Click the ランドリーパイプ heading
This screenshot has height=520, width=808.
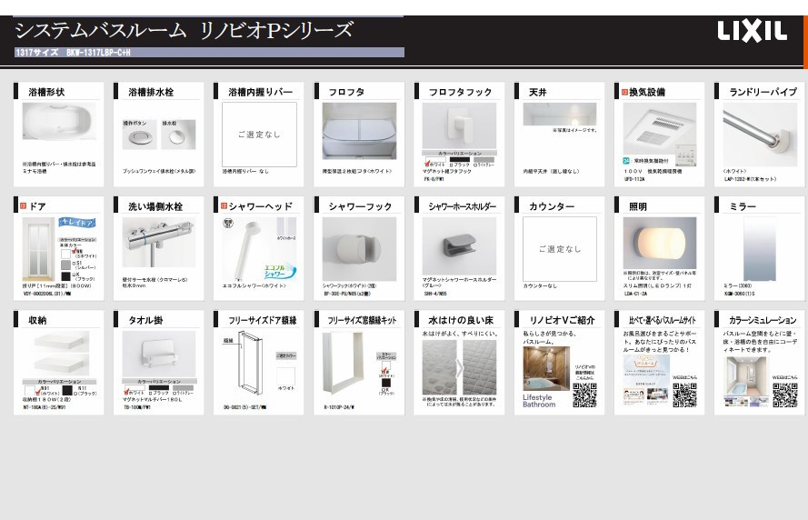(x=763, y=92)
